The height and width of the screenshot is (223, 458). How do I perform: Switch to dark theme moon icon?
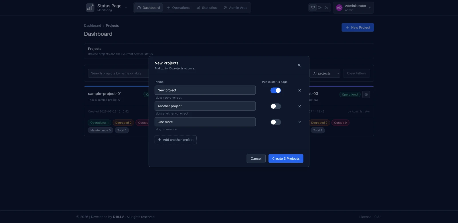(326, 8)
